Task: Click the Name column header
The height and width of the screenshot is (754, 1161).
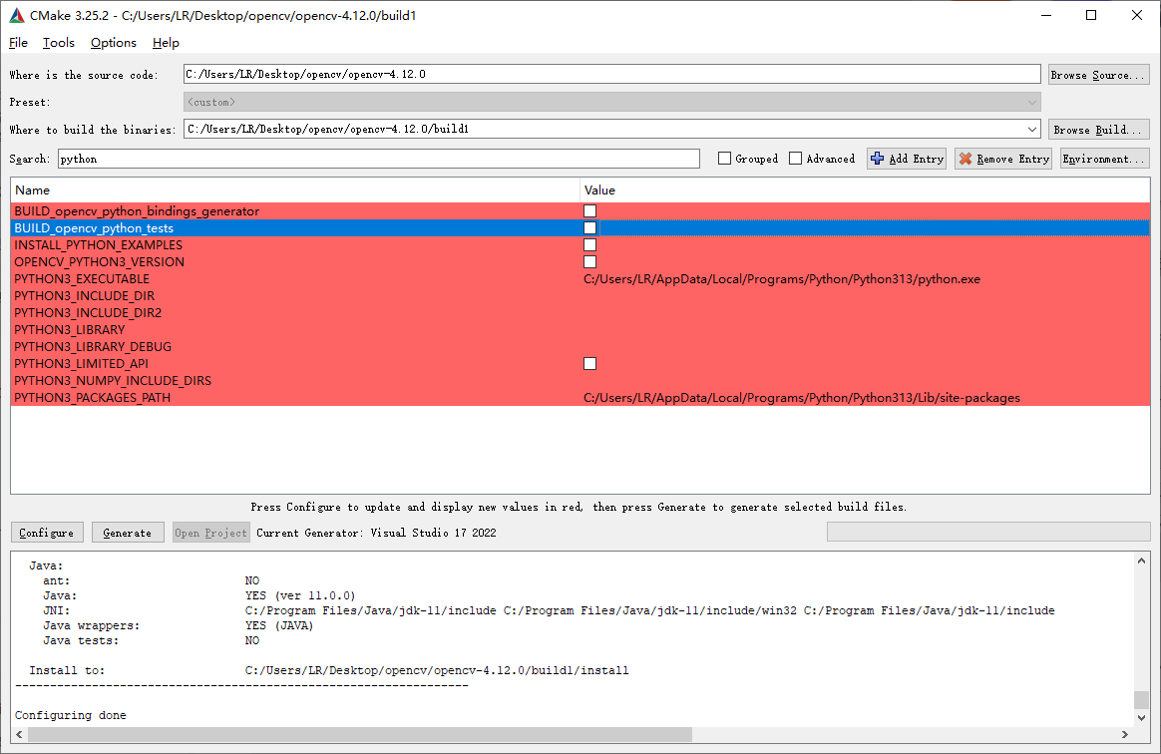Action: (x=294, y=190)
